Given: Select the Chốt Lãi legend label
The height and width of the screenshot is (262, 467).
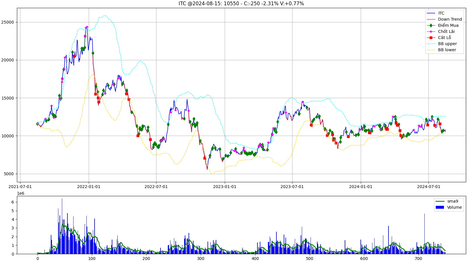Looking at the screenshot, I should click(446, 31).
